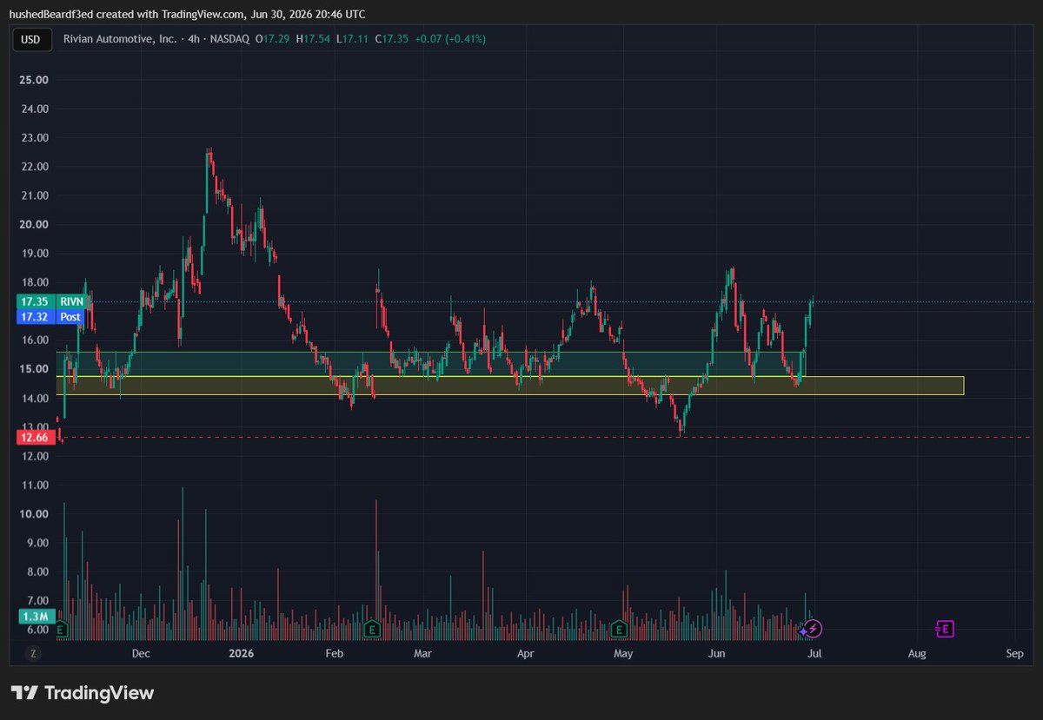Viewport: 1043px width, 720px height.
Task: Click the low value L17.11
Action: 350,39
